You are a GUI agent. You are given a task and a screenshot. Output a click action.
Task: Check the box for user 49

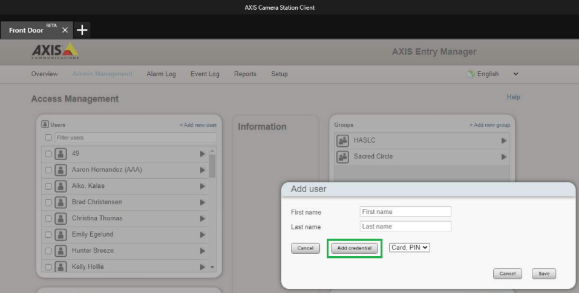click(x=48, y=153)
